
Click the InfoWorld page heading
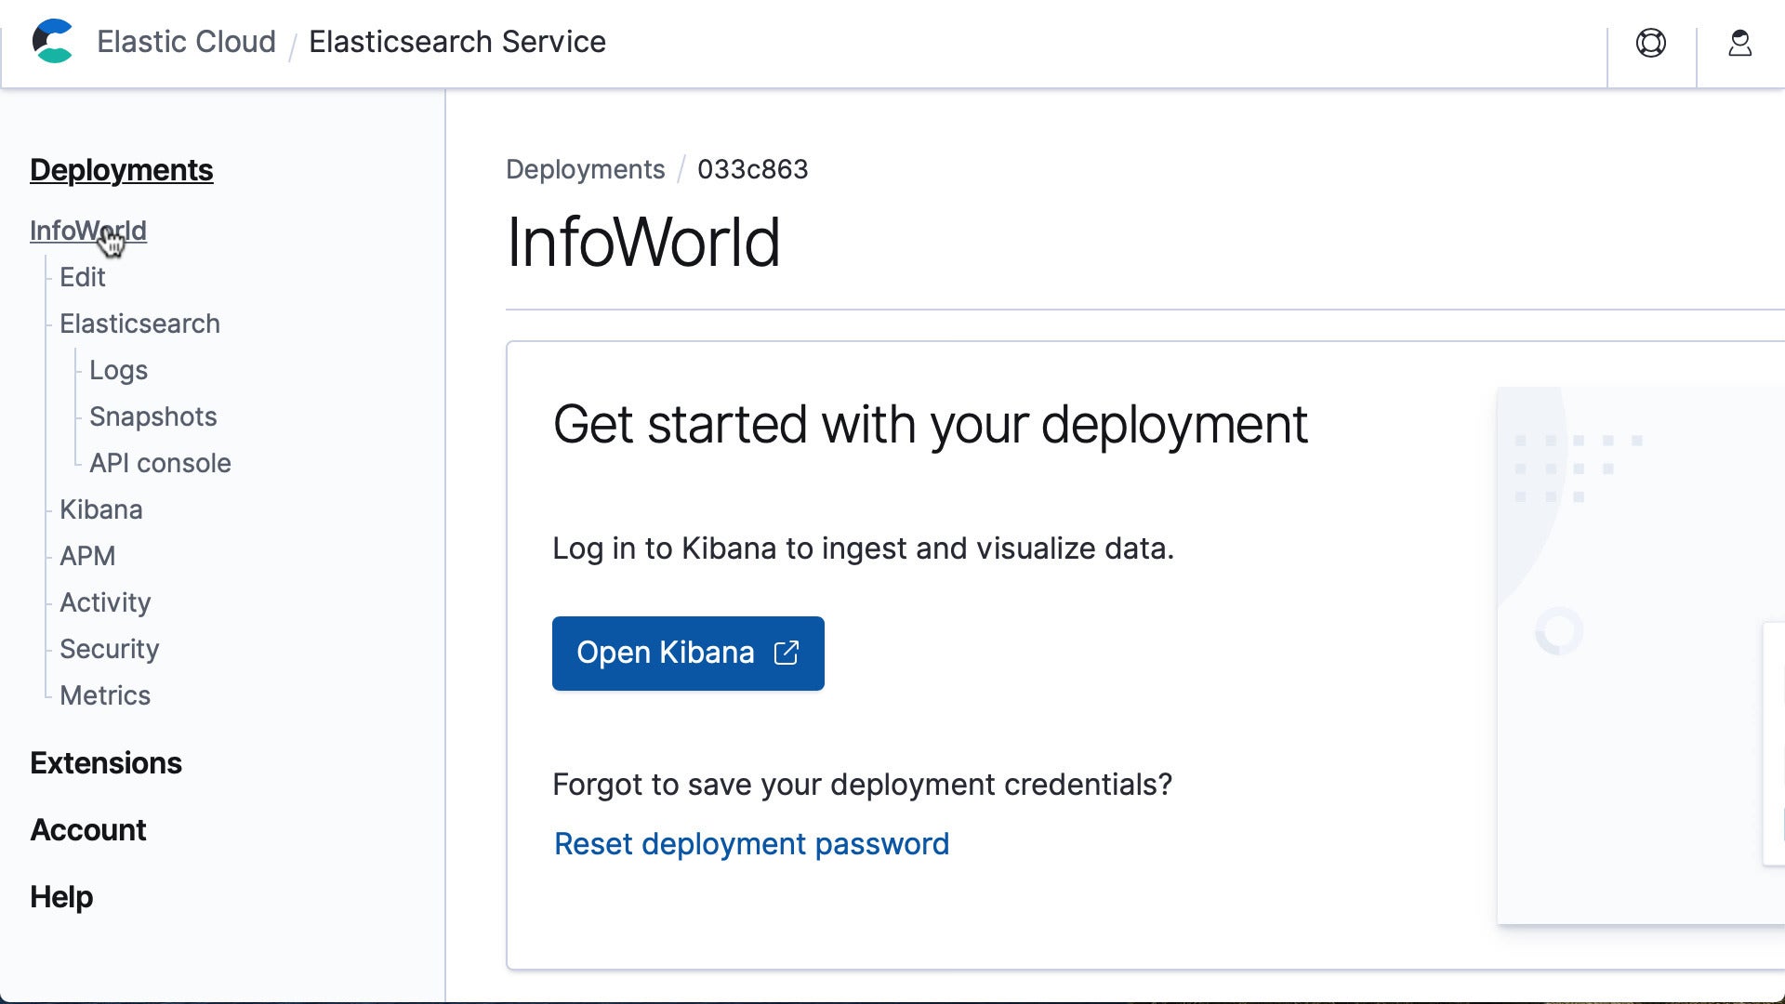643,243
